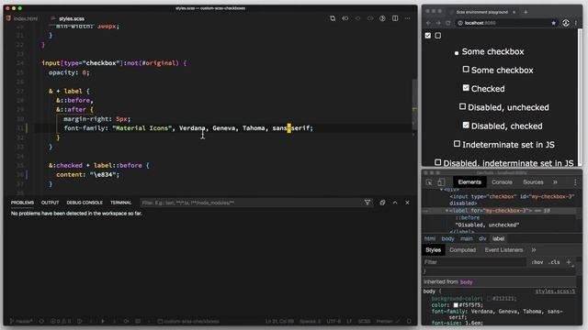Open the PROBLEMS panel tab
The image size is (588, 330).
(22, 203)
